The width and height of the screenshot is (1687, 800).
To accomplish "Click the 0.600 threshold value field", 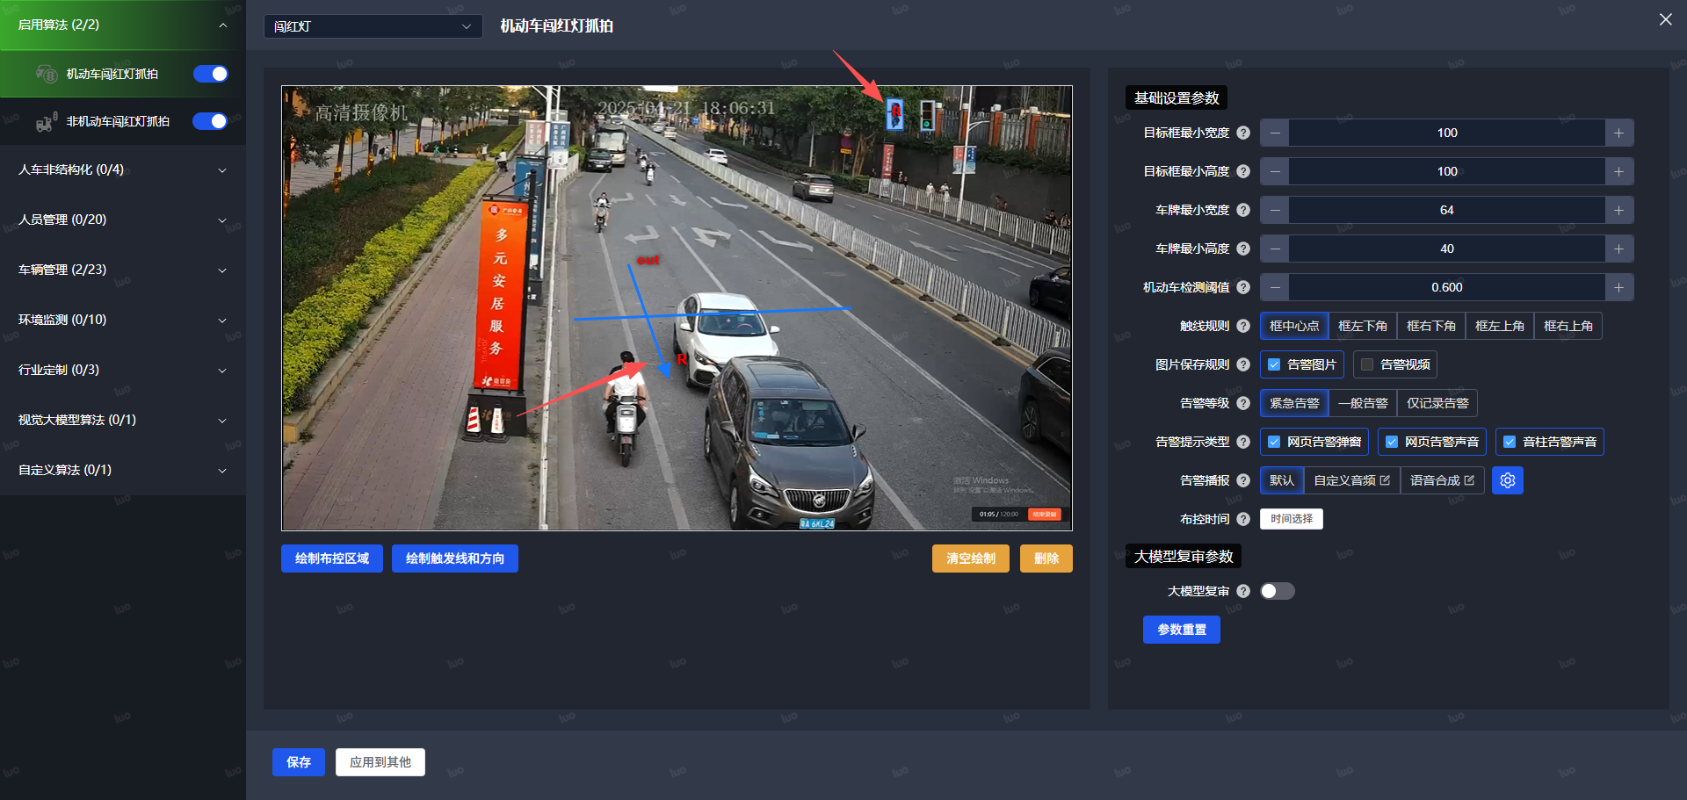I will pos(1447,287).
